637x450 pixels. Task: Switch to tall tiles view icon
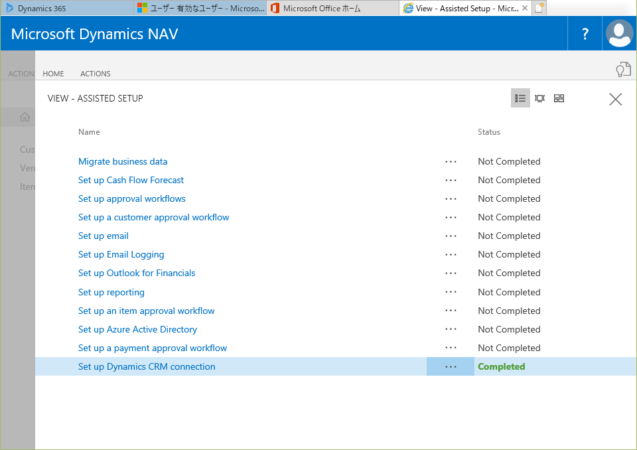click(539, 98)
